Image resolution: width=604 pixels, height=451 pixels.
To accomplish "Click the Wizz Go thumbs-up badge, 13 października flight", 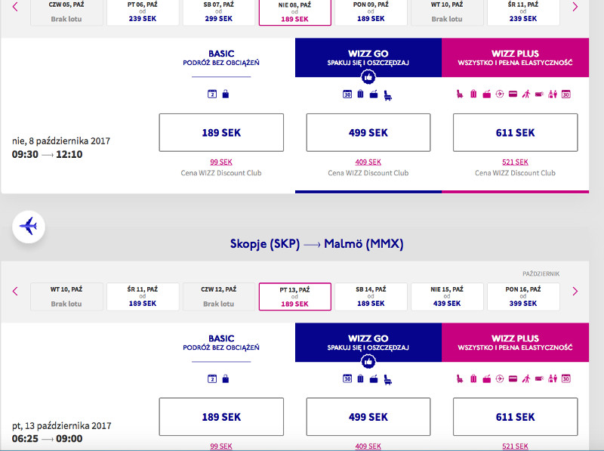I will click(368, 362).
